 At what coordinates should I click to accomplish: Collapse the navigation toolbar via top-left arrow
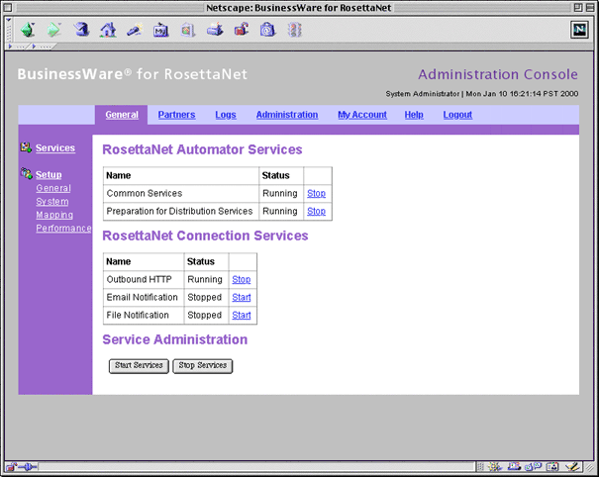9,20
